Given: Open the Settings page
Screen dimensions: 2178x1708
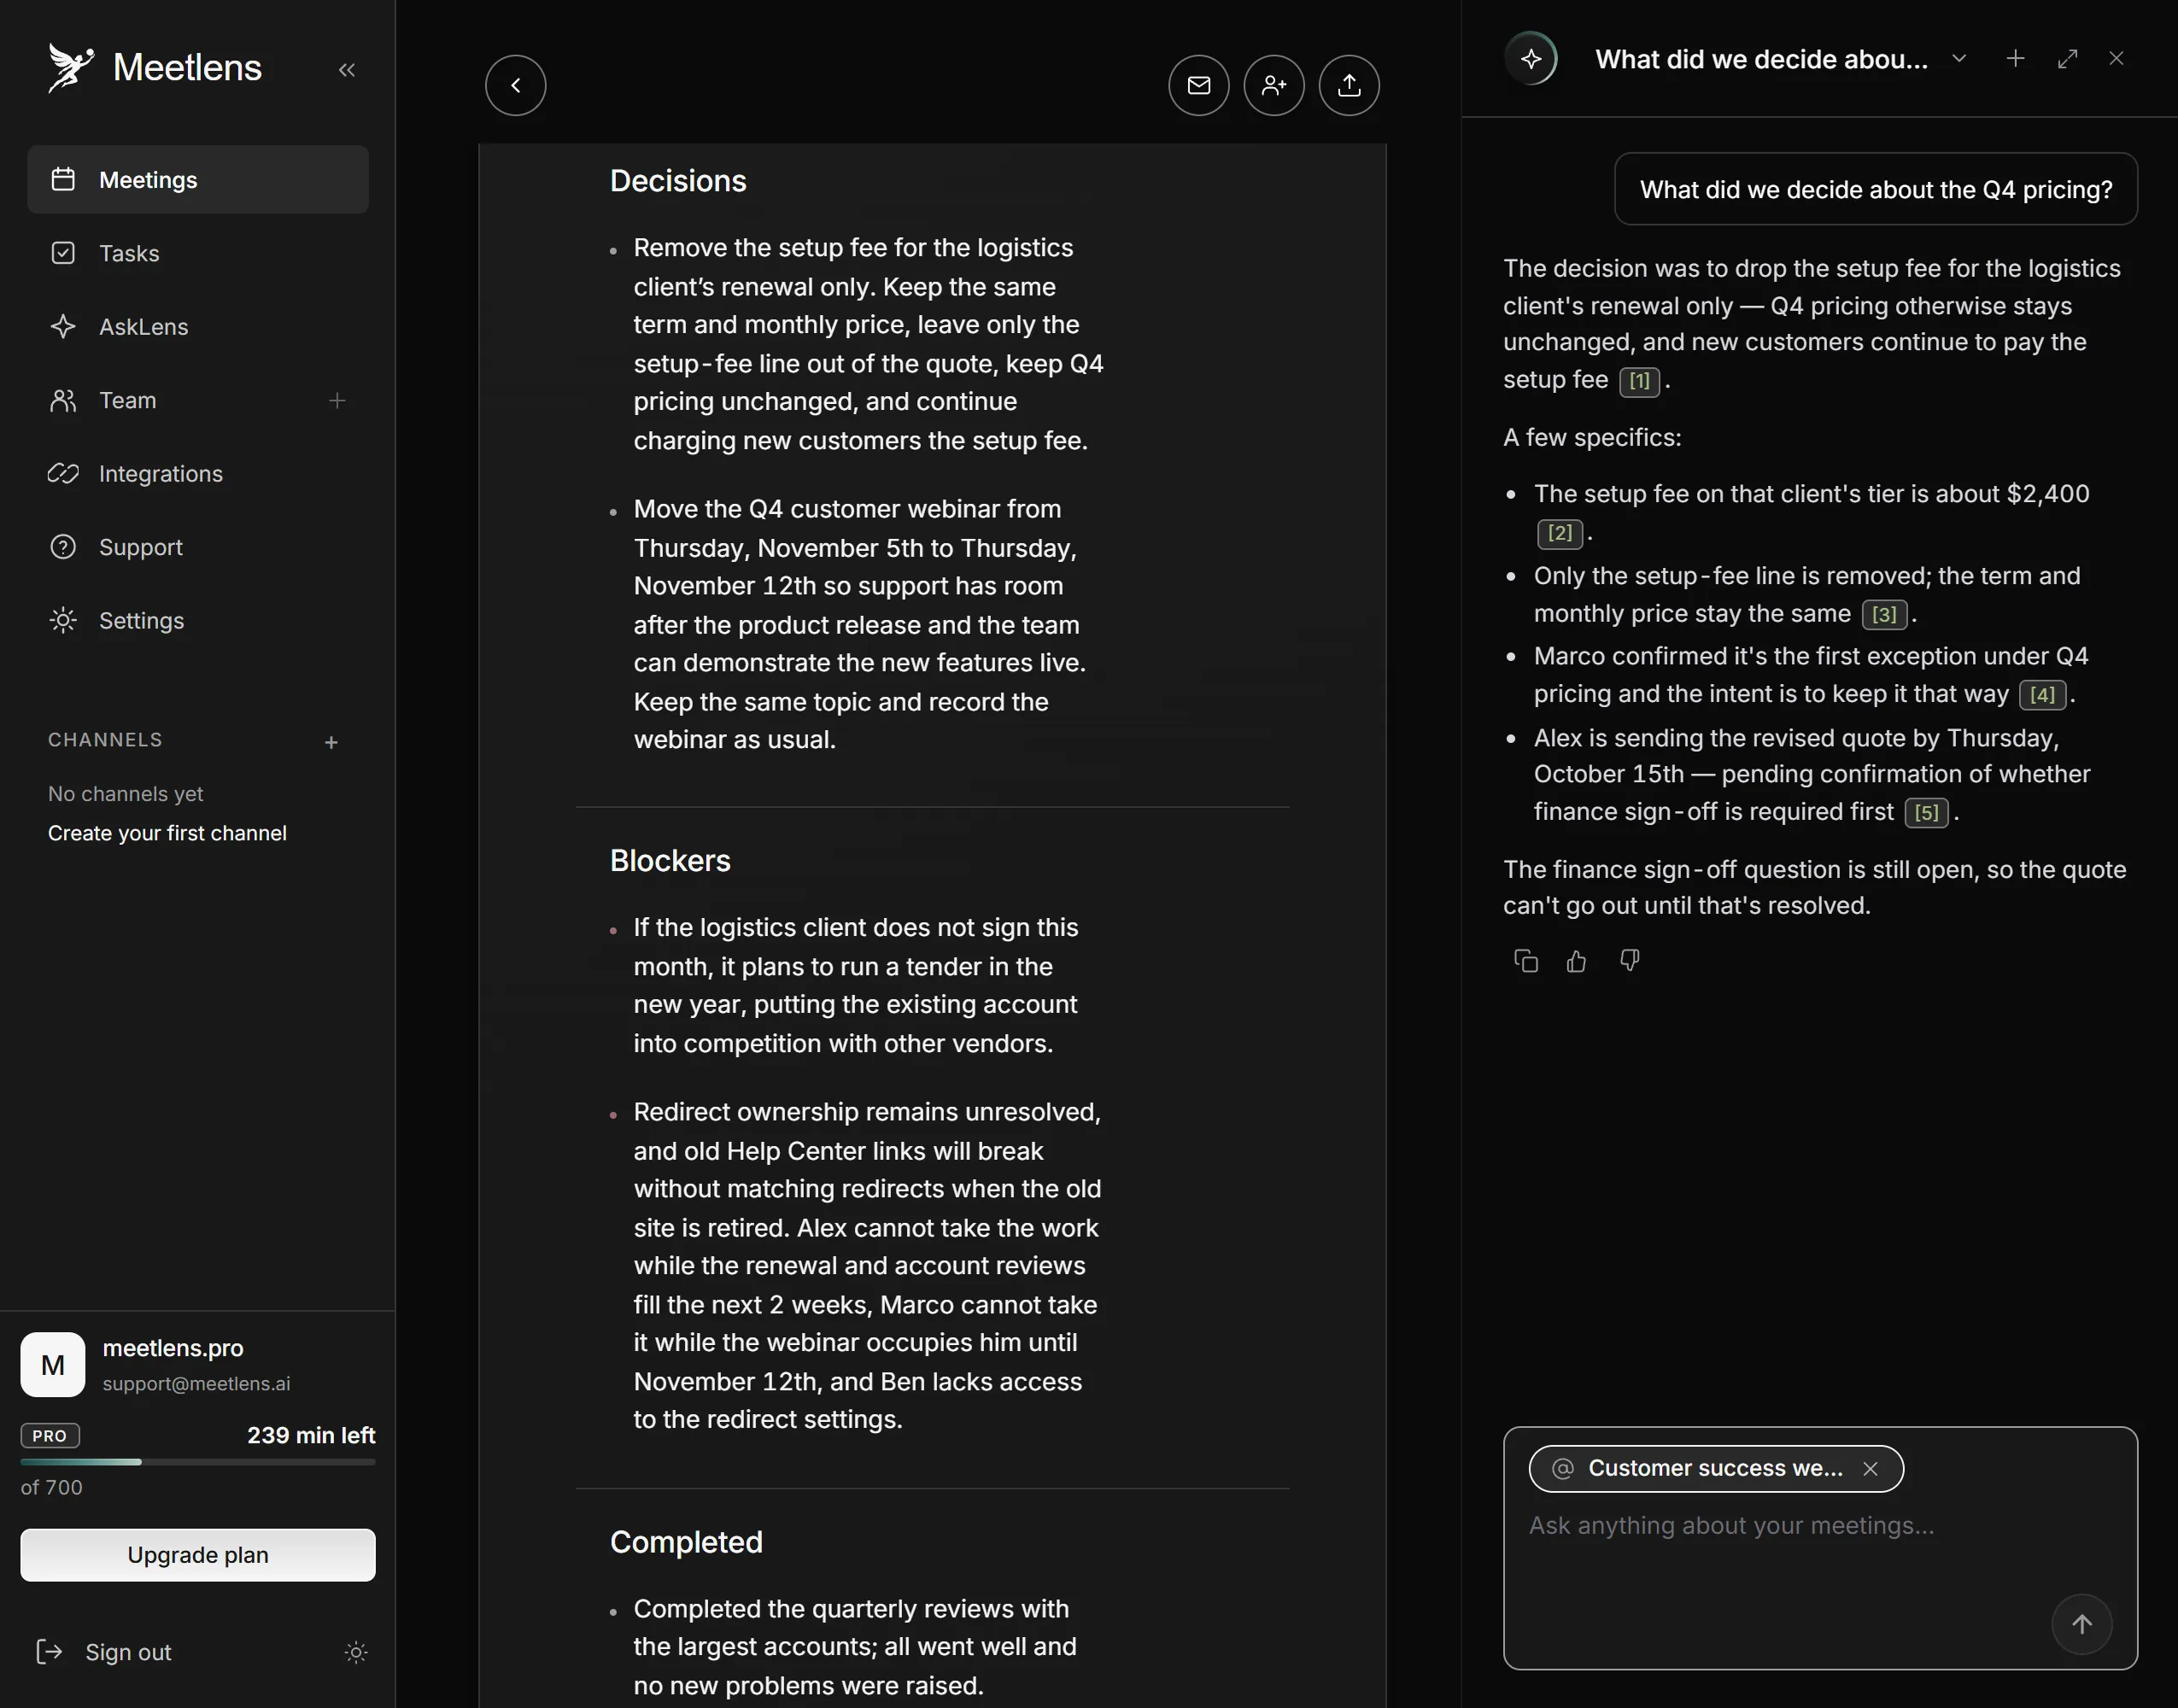Looking at the screenshot, I should (198, 621).
